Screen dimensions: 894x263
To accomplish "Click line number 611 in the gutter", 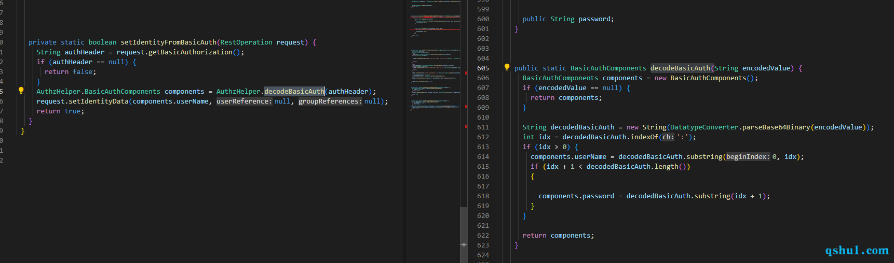I will pos(483,127).
